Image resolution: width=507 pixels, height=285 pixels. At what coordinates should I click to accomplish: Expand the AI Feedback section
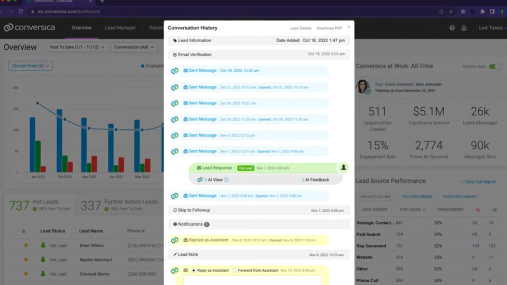point(315,179)
